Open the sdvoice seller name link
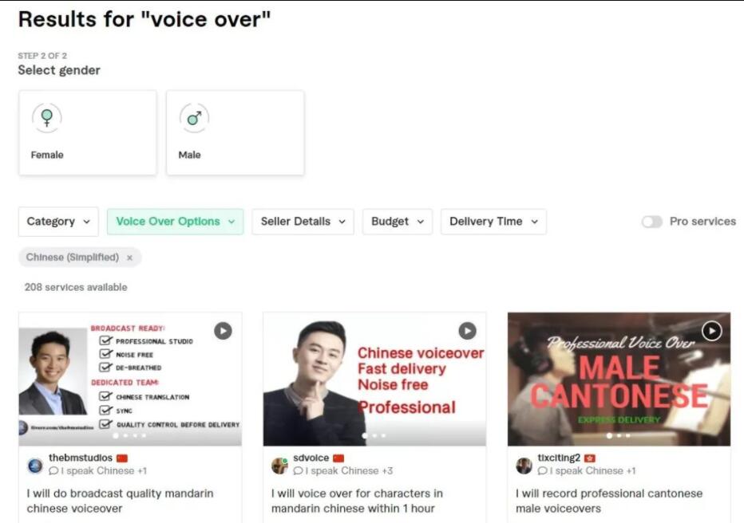The image size is (744, 523). coord(311,458)
